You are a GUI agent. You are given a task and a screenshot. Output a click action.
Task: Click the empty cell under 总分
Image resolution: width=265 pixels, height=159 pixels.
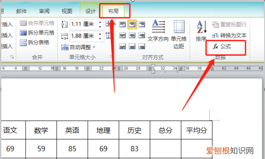coord(166,149)
